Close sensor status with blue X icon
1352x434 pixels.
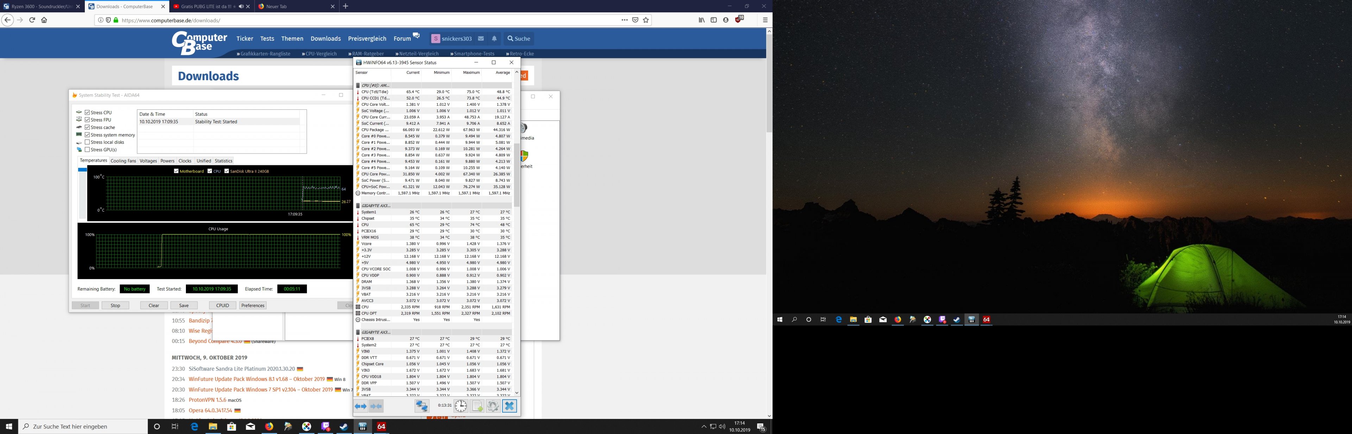click(509, 406)
